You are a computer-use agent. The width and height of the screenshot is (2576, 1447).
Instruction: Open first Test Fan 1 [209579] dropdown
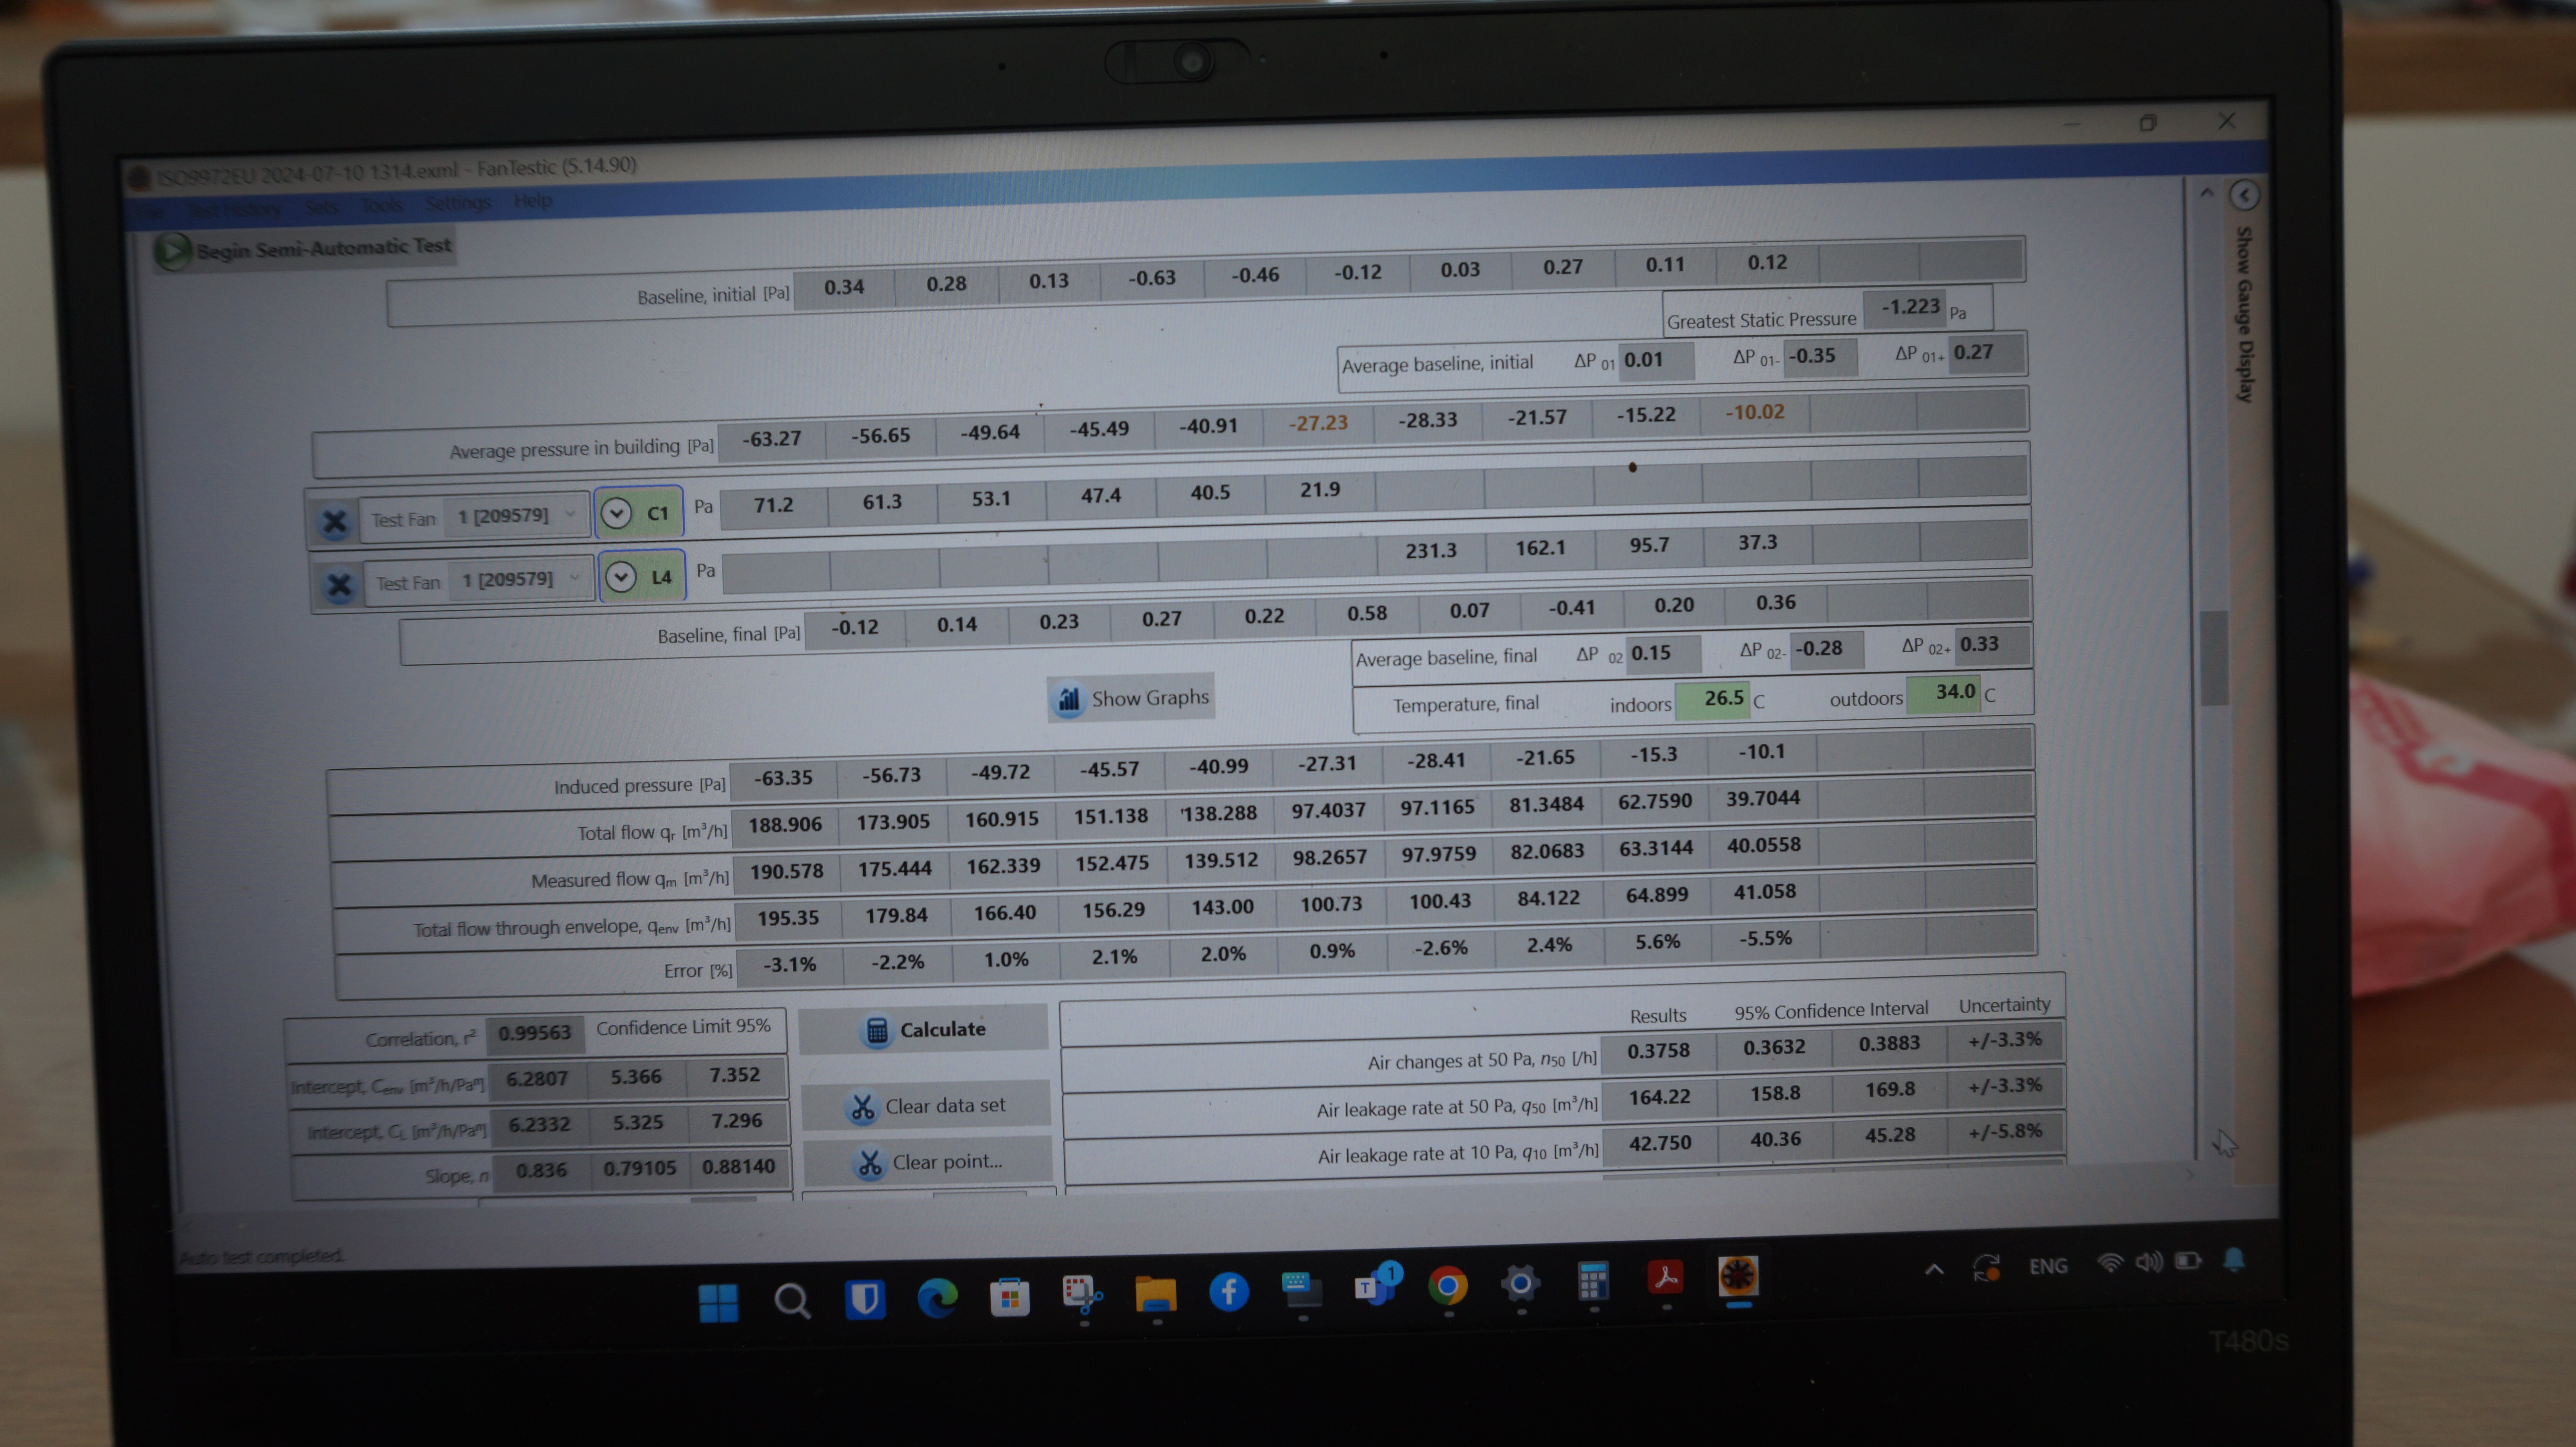pyautogui.click(x=516, y=516)
